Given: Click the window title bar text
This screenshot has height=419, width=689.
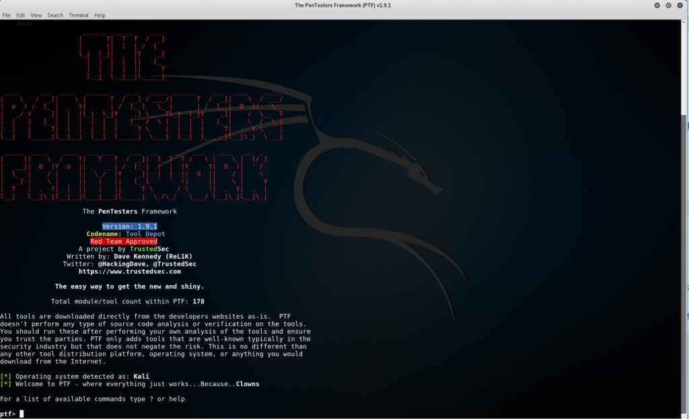Looking at the screenshot, I should tap(343, 5).
